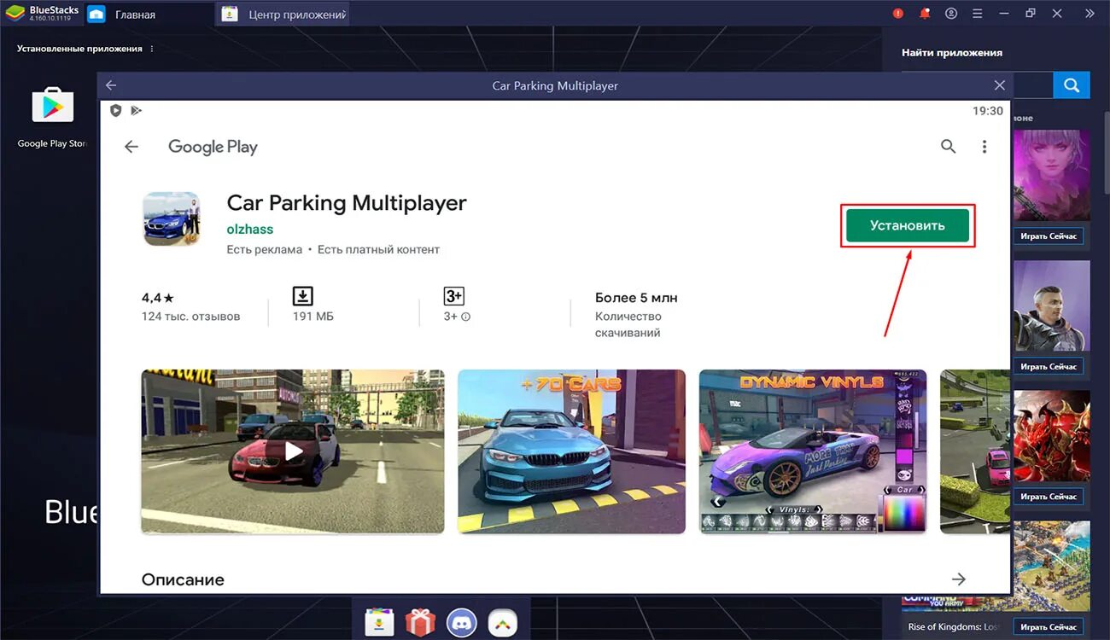Open the BlueStacks hamburger menu
Screen dimensions: 1110x640
(978, 14)
